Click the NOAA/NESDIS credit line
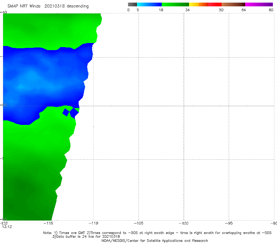This screenshot has width=277, height=243. (x=155, y=240)
